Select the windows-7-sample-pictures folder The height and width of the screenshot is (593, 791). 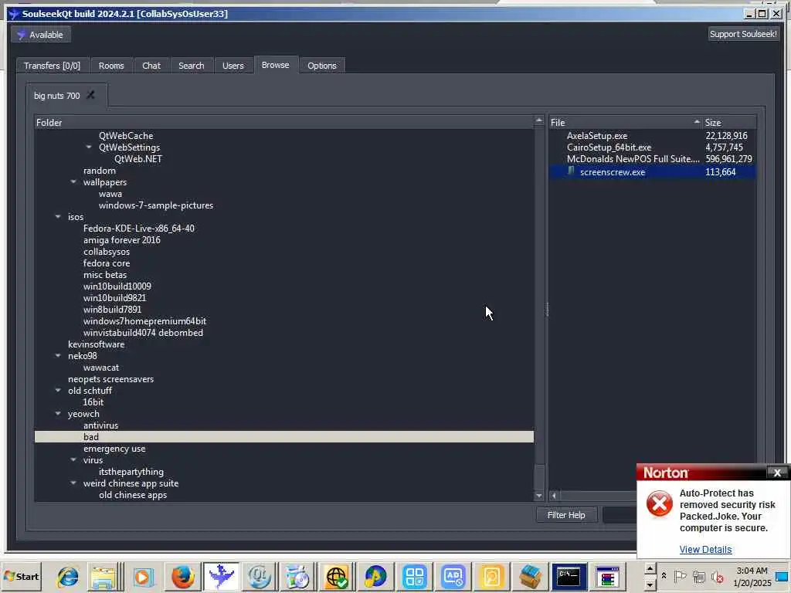click(156, 205)
